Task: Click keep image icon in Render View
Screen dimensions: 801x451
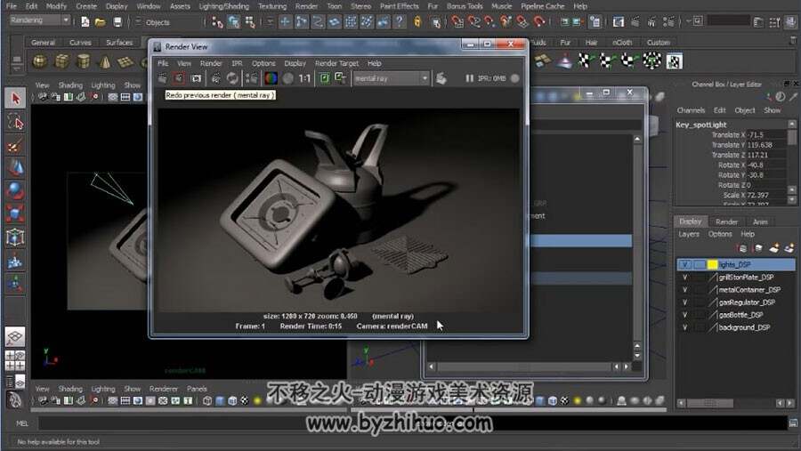Action: [324, 78]
